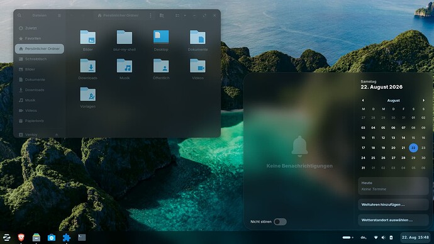The image size is (434, 244).
Task: Open the hamburger menu in Dateien sidebar
Action: [59, 16]
